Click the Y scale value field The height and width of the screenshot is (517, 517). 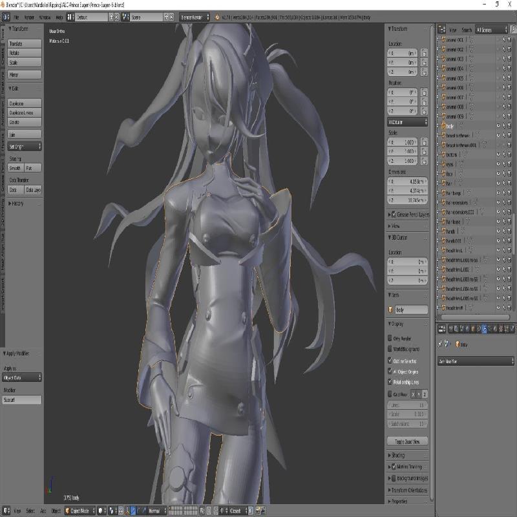click(402, 151)
